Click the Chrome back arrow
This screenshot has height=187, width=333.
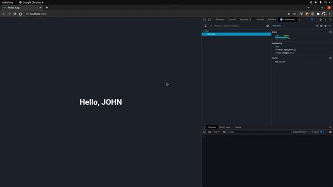4,14
